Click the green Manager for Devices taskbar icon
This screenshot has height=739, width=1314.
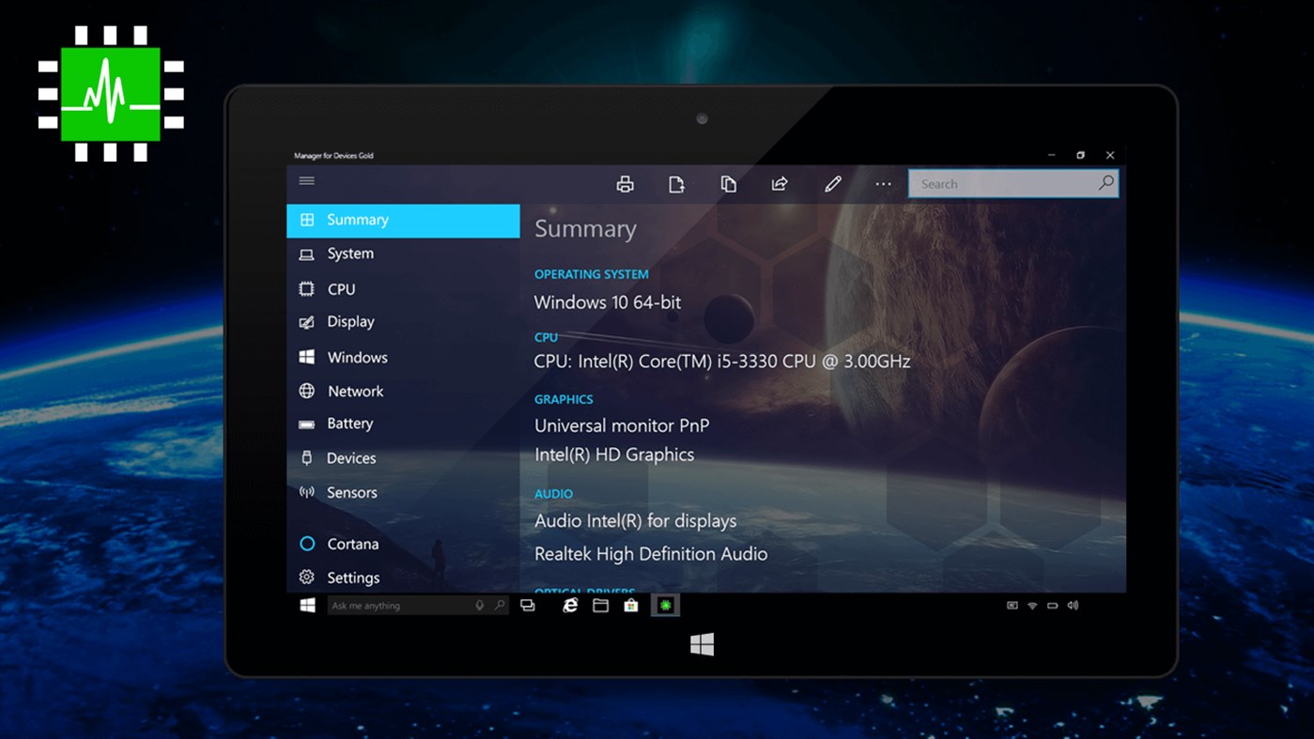[x=665, y=605]
